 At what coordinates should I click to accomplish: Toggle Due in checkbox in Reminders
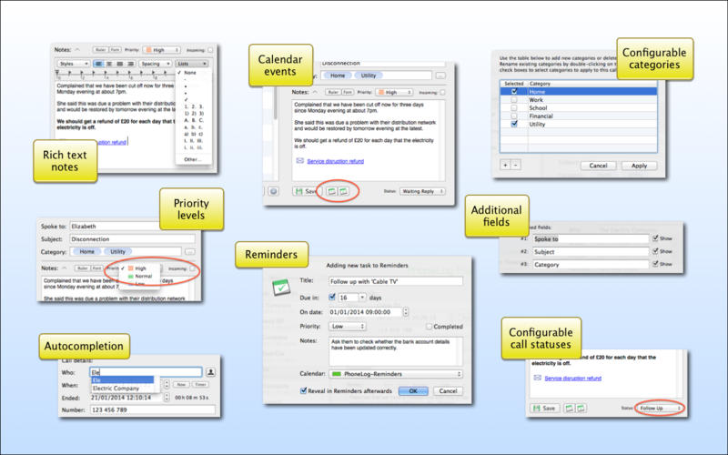pos(332,298)
